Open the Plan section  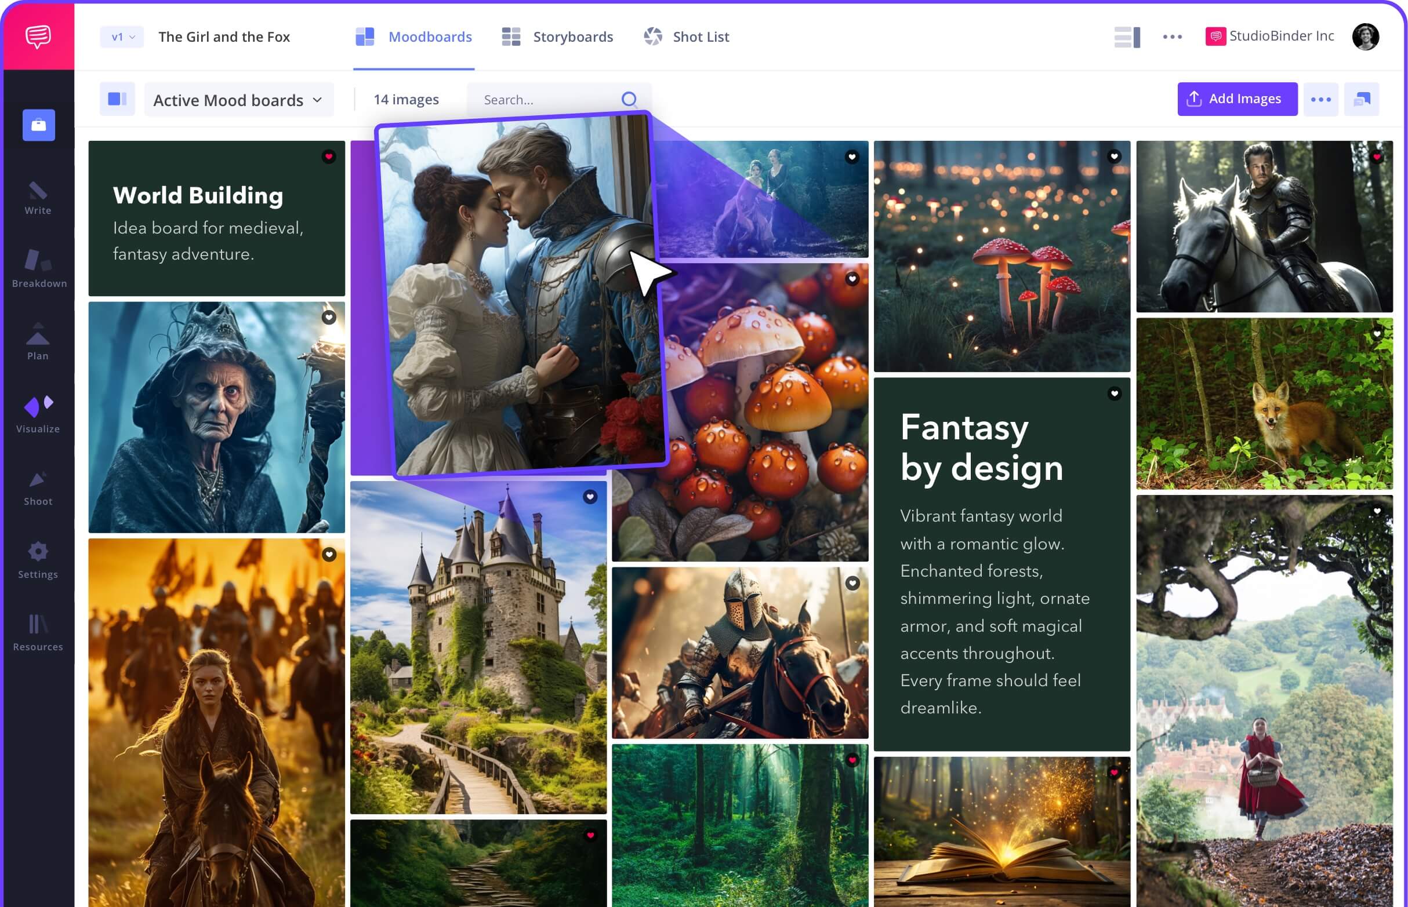[38, 341]
